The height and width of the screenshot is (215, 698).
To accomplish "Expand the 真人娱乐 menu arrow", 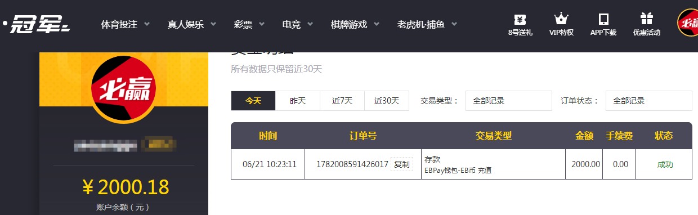I will pos(213,24).
